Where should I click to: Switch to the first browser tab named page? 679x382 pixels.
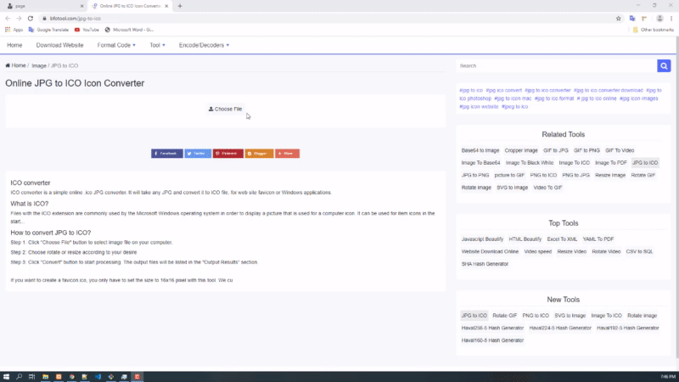pyautogui.click(x=42, y=6)
